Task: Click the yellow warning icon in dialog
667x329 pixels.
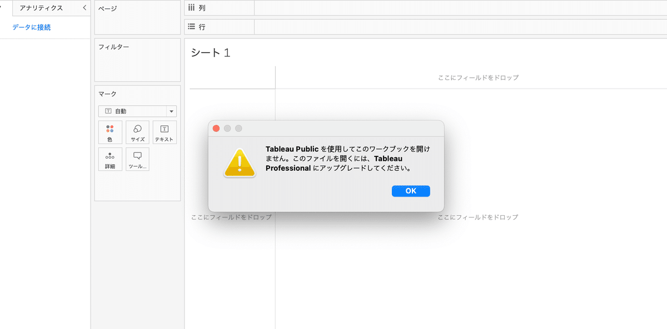Action: [x=240, y=163]
